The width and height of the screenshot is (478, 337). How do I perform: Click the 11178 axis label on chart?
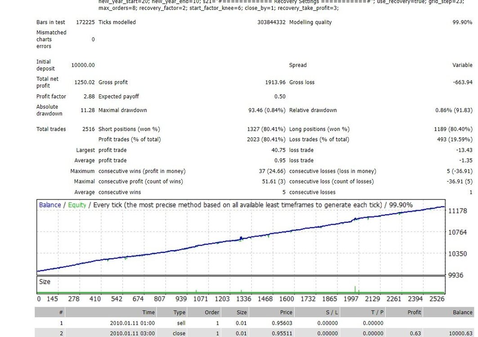pyautogui.click(x=457, y=211)
